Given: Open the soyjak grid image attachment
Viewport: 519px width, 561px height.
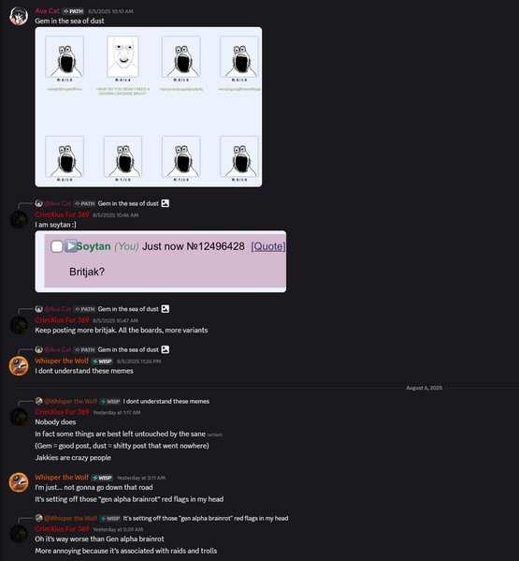Looking at the screenshot, I should pyautogui.click(x=149, y=107).
